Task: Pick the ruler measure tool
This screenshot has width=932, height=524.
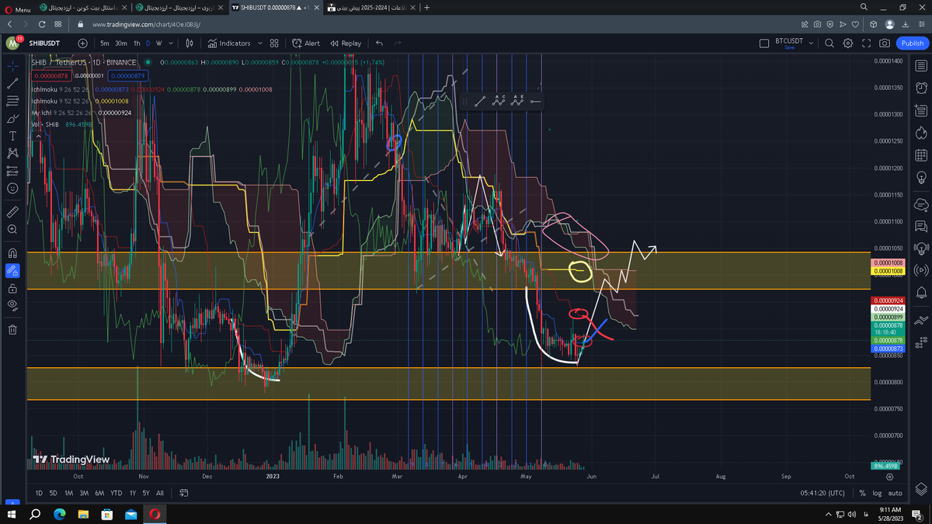Action: coord(12,212)
